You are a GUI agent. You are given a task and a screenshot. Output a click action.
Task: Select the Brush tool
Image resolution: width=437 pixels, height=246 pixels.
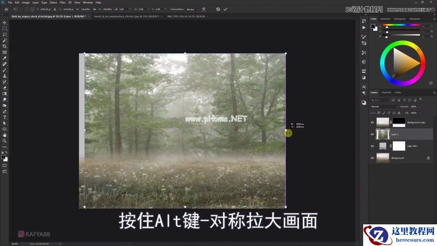(5, 70)
